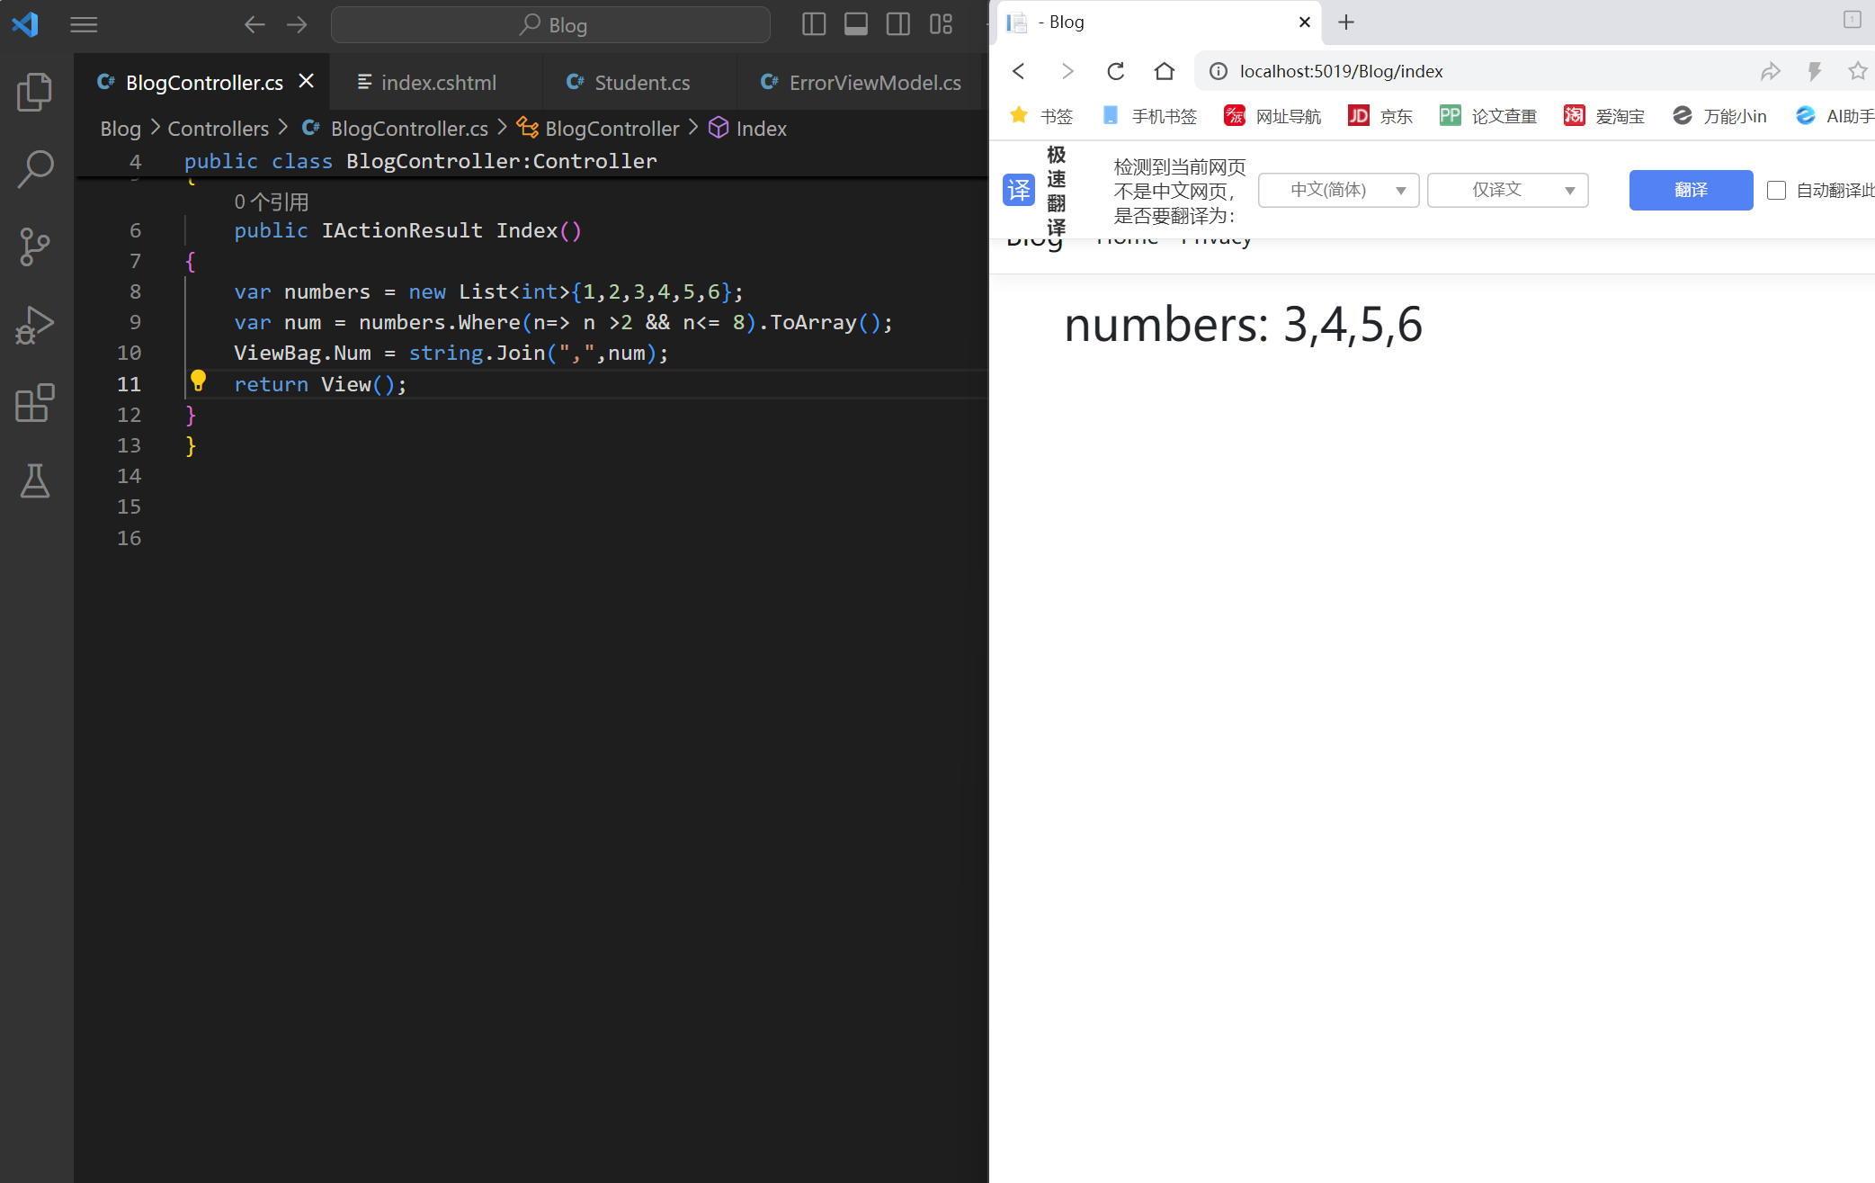Image resolution: width=1875 pixels, height=1183 pixels.
Task: Open the Explorer view in activity bar
Action: (35, 92)
